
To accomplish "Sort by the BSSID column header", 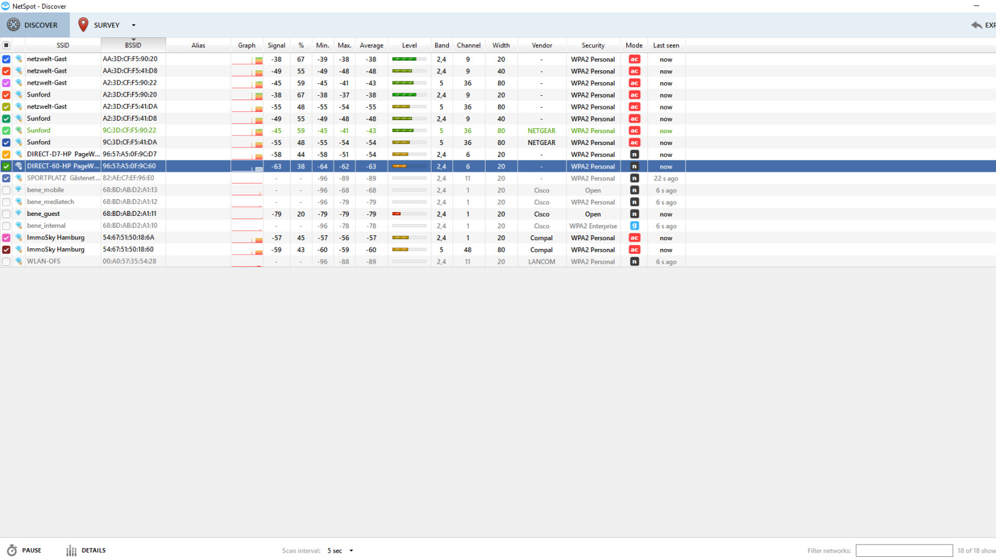I will click(133, 45).
